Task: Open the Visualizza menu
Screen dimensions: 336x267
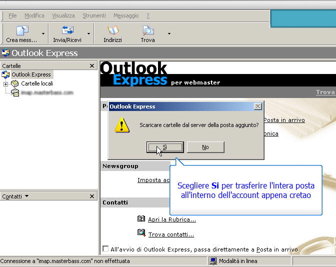Action: point(63,15)
